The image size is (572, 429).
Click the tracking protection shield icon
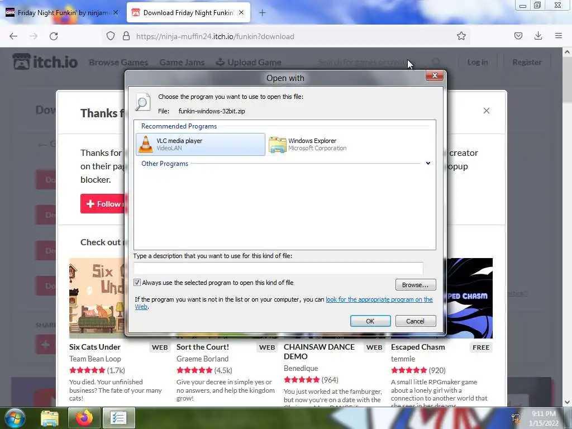111,36
